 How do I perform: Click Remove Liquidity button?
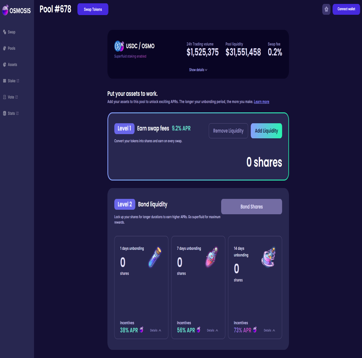(x=228, y=131)
